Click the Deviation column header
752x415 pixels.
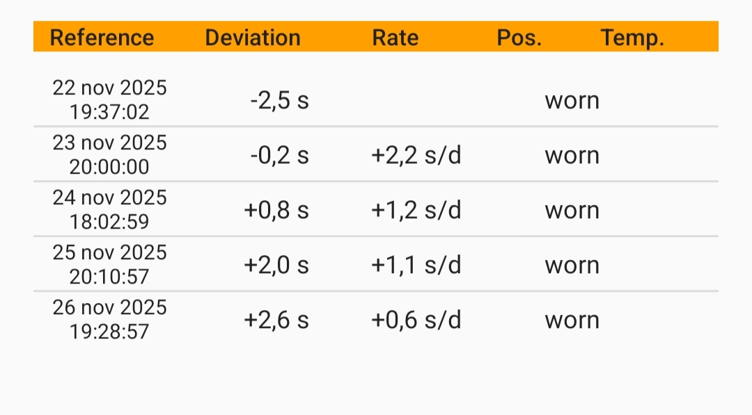point(253,37)
